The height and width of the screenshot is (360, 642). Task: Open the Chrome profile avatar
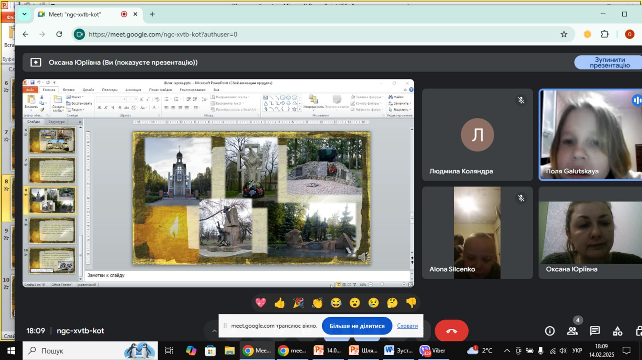click(x=630, y=34)
